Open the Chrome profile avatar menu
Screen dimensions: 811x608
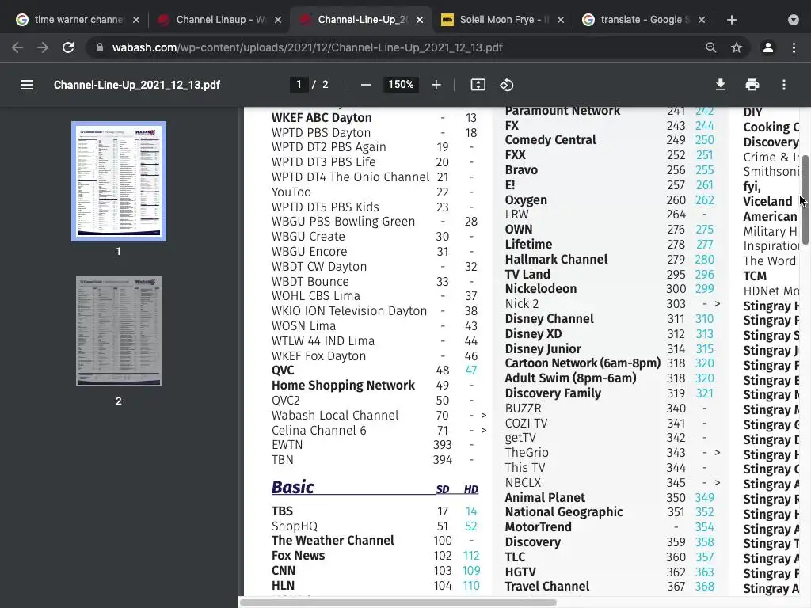click(768, 47)
